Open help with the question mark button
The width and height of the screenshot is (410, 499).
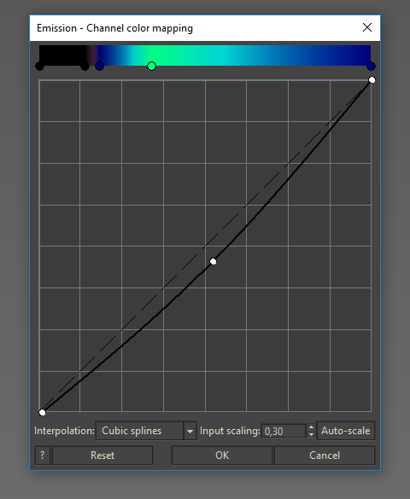pos(43,455)
